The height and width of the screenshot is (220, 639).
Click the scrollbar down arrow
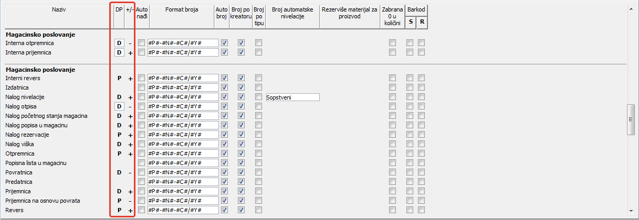(632, 214)
